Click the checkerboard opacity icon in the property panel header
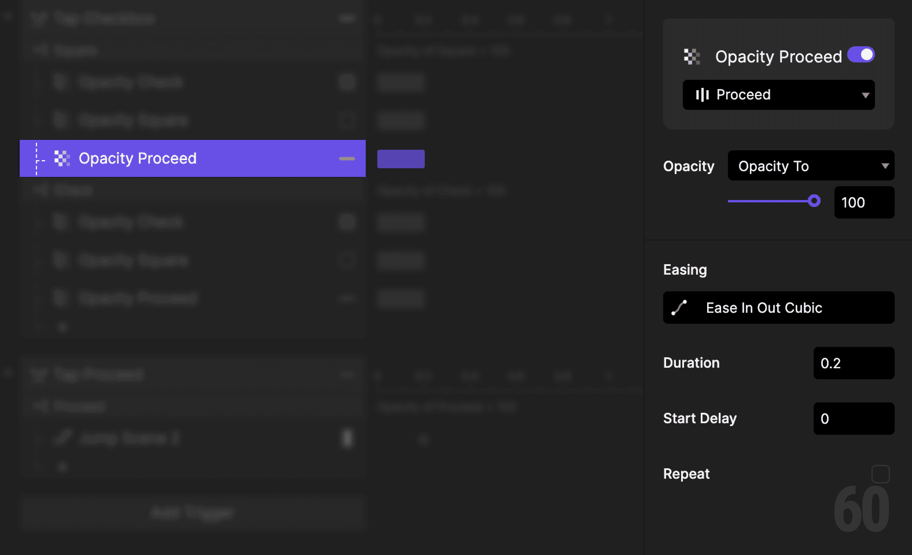 692,57
